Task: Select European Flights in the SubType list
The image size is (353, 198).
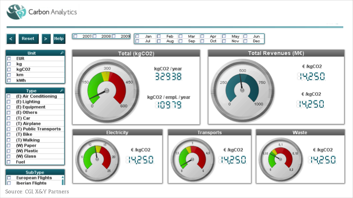Action: click(x=9, y=178)
